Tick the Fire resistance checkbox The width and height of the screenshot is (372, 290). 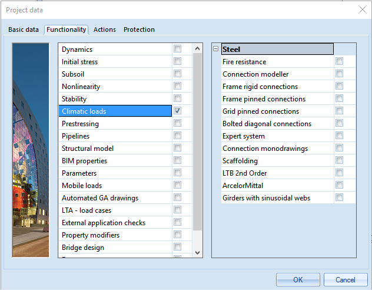click(339, 61)
